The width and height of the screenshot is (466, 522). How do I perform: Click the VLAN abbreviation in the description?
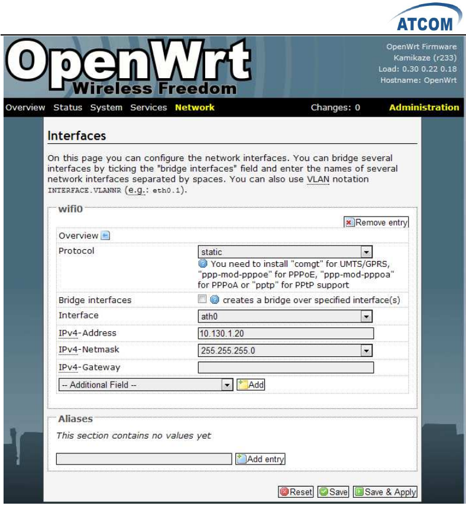coord(318,179)
